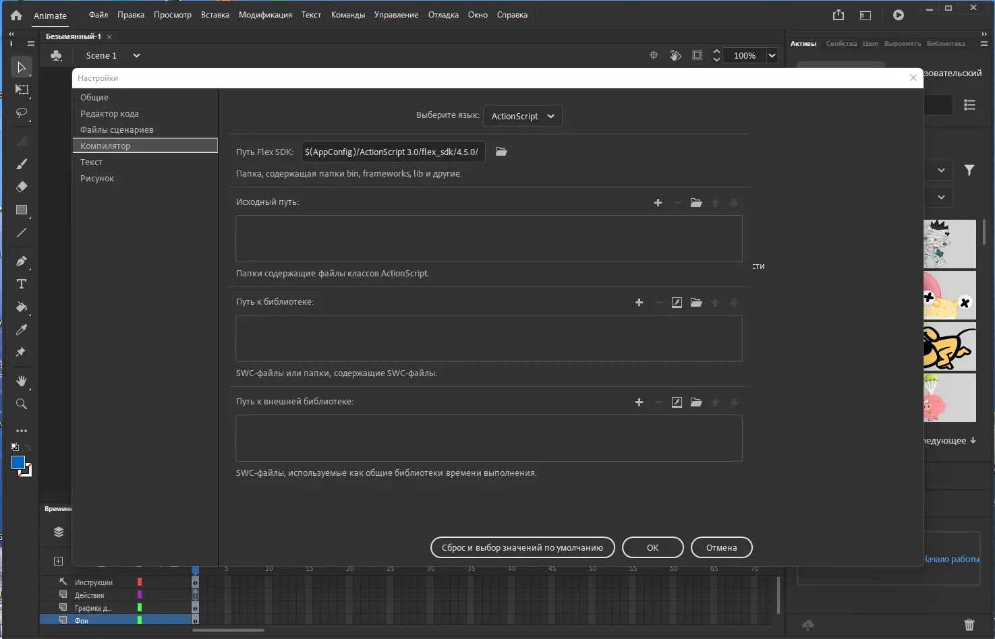Viewport: 995px width, 639px height.
Task: Click the OK button
Action: (x=653, y=547)
